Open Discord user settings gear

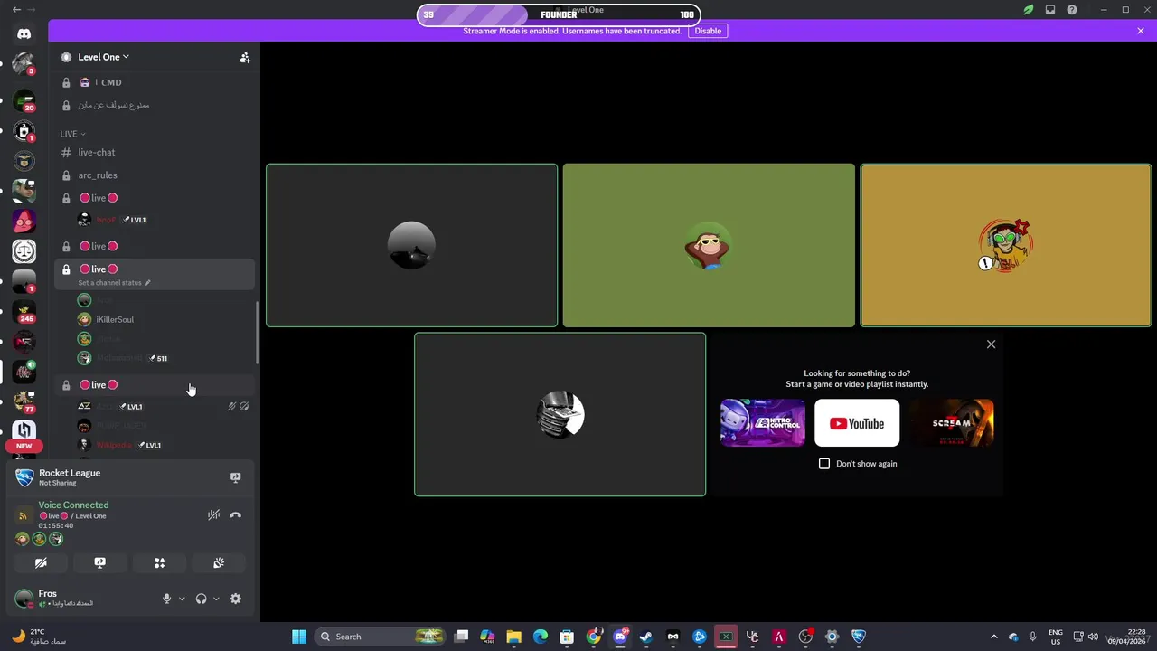(x=235, y=599)
